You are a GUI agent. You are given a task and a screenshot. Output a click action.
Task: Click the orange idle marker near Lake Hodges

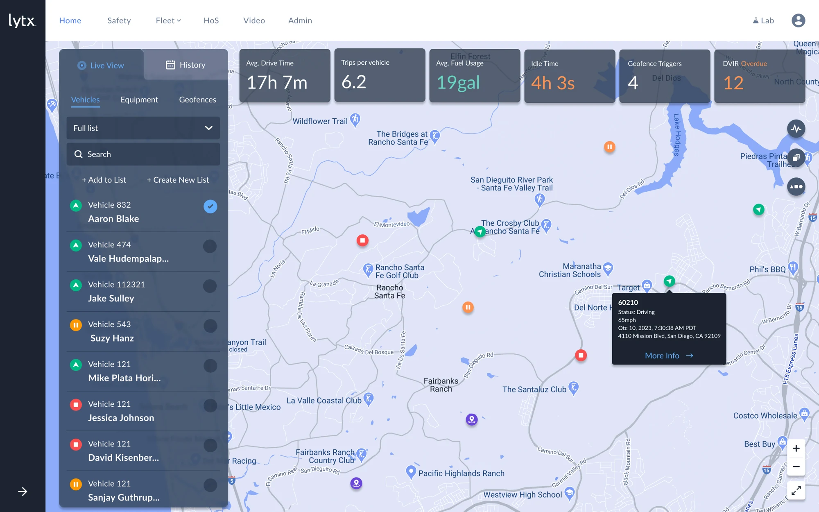tap(609, 147)
